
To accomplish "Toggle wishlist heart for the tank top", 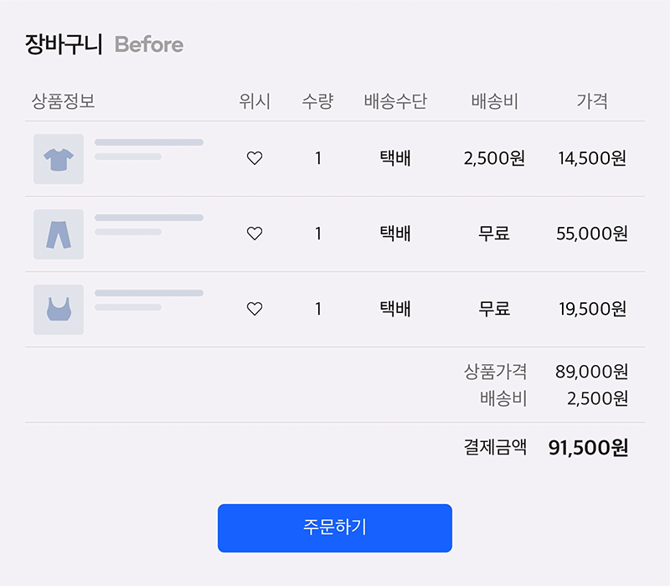I will tap(255, 309).
